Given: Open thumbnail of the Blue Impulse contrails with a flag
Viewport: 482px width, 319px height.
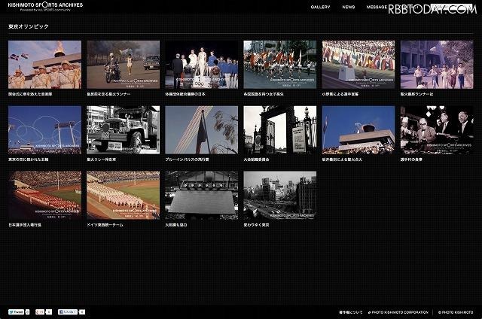Looking at the screenshot, I should [202, 130].
